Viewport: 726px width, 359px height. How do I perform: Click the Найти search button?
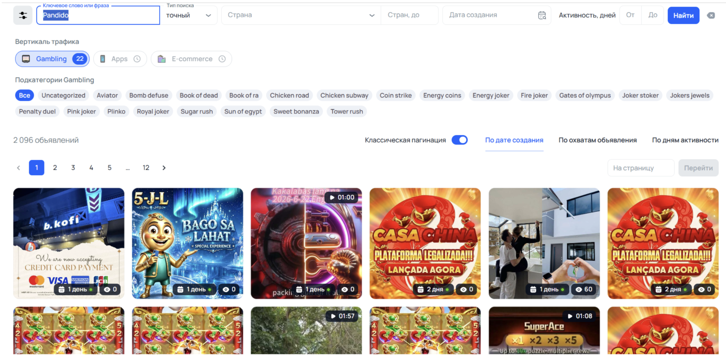pyautogui.click(x=683, y=15)
